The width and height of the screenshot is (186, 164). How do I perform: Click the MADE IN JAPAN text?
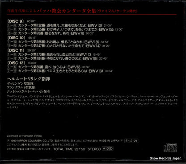(109, 141)
